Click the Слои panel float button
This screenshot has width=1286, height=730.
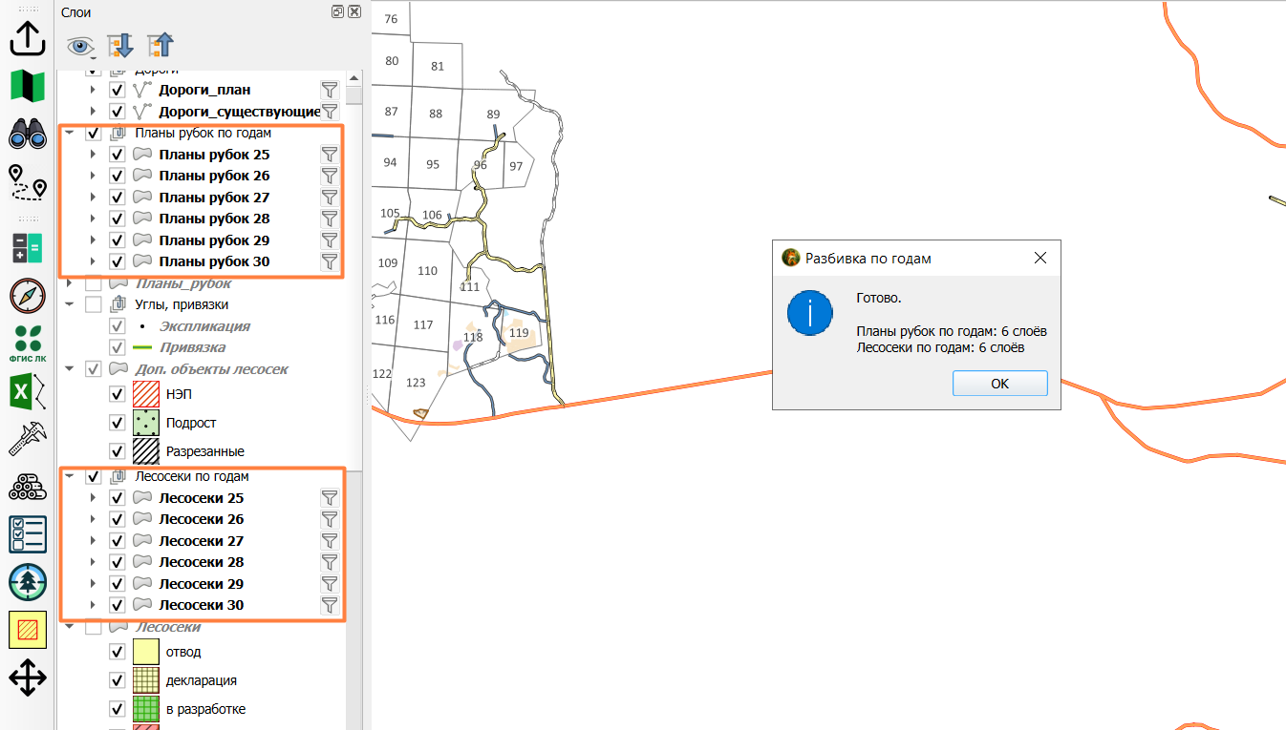[338, 12]
